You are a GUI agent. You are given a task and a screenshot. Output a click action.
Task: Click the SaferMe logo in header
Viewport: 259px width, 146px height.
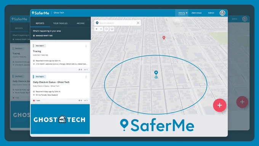(40, 13)
